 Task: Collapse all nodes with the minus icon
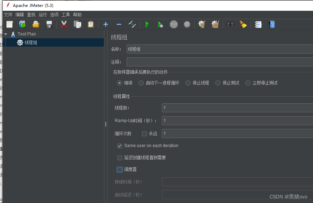click(119, 24)
